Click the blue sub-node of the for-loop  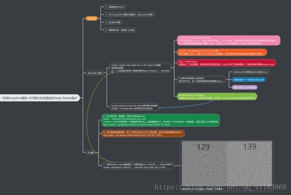249,80
